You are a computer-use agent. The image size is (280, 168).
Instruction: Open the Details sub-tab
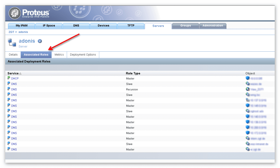pos(13,55)
